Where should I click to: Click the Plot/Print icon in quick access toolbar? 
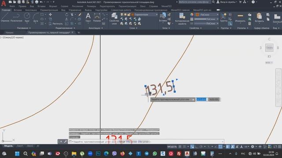click(x=37, y=2)
